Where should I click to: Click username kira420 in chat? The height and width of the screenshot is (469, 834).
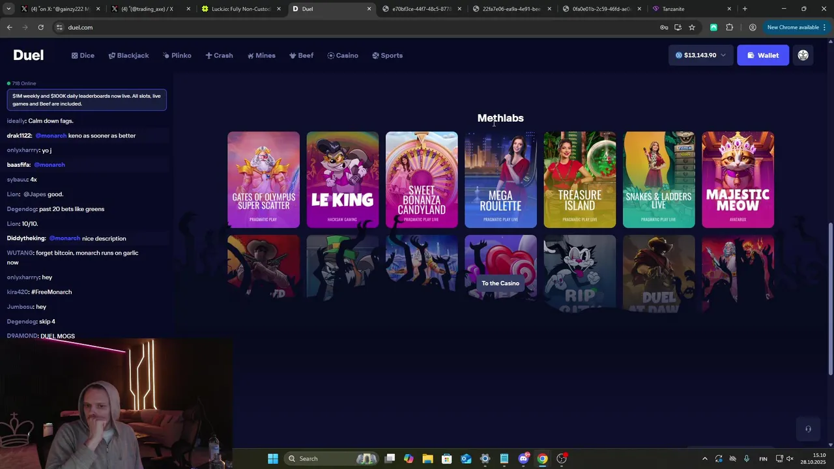[18, 292]
